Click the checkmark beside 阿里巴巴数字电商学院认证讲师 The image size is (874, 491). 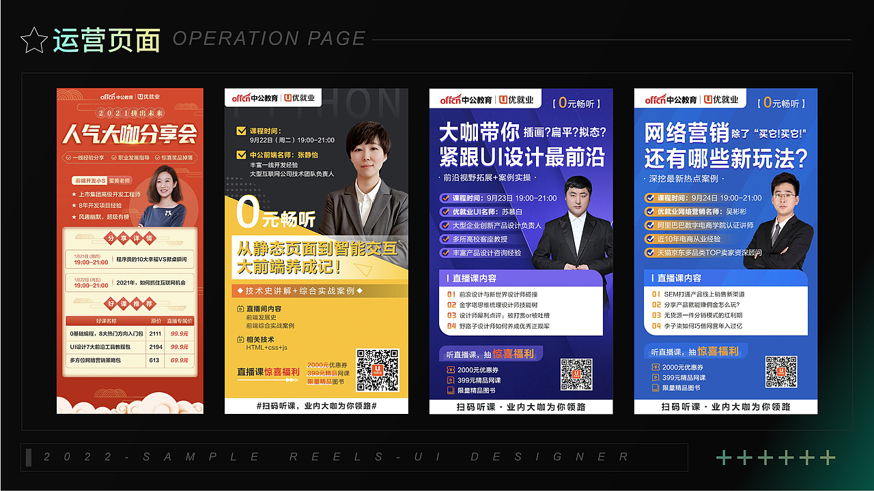[650, 225]
